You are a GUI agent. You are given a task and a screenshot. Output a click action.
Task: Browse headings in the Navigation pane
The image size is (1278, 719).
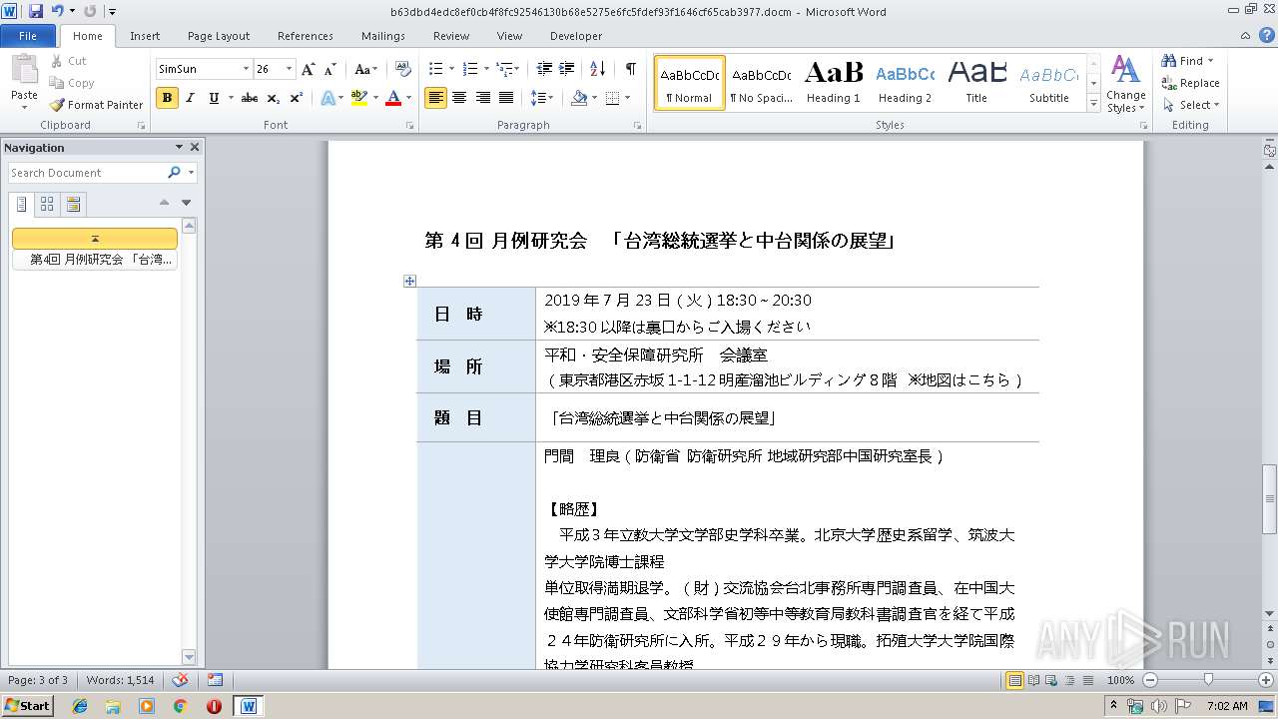22,204
